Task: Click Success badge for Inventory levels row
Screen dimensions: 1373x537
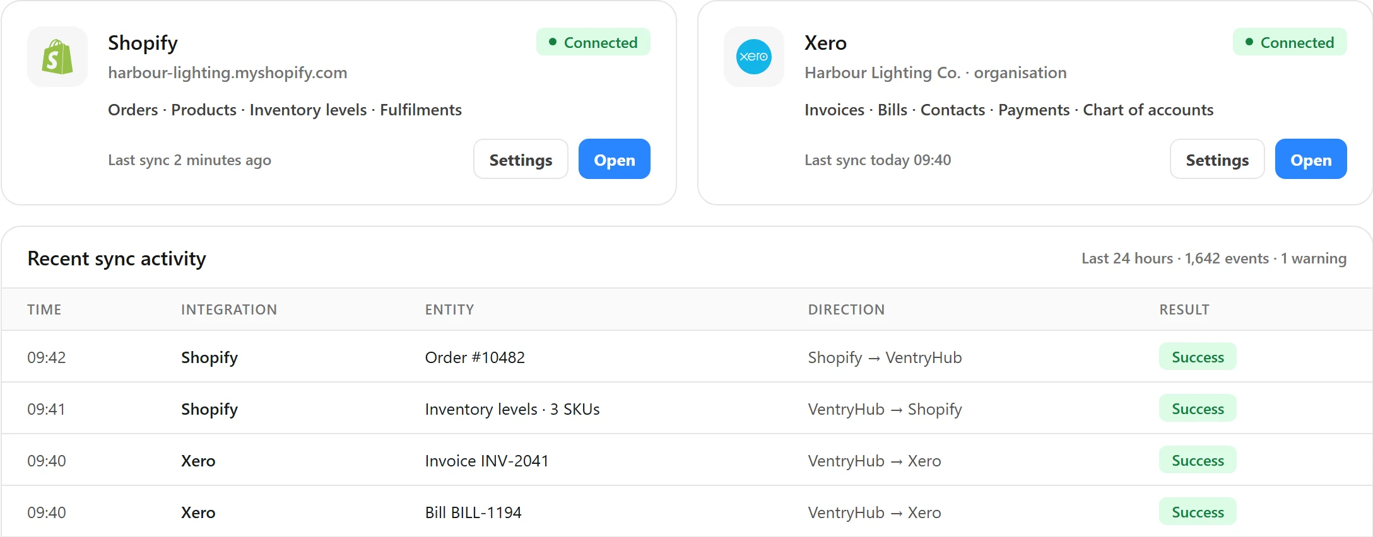Action: [1198, 408]
